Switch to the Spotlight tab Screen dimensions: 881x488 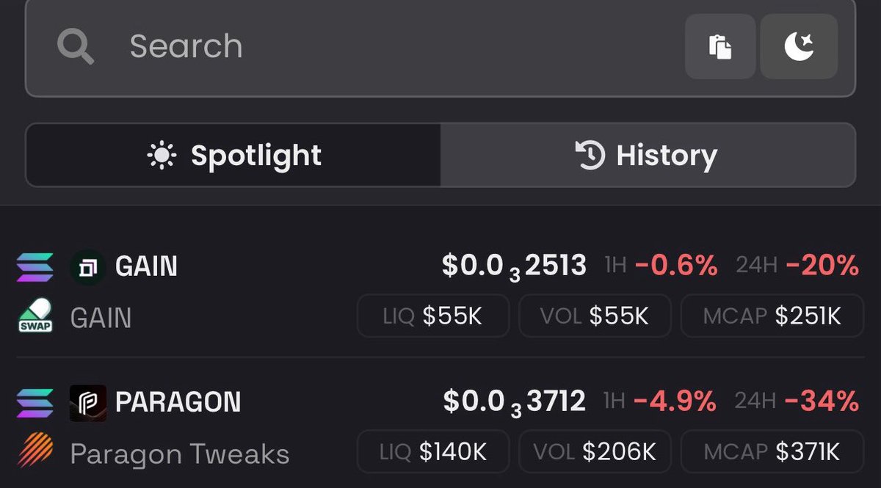pos(233,155)
